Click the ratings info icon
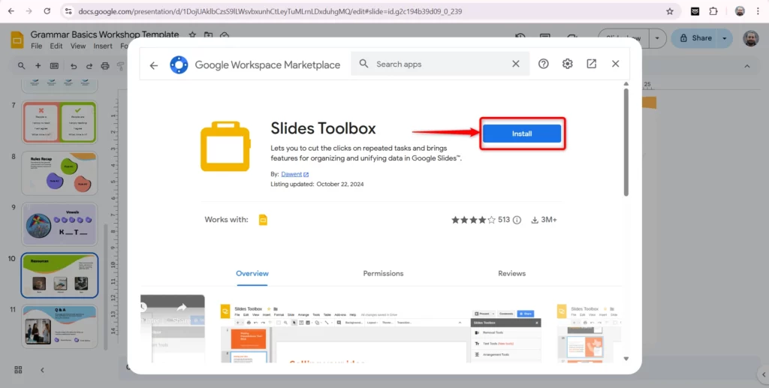The height and width of the screenshot is (388, 769). click(x=517, y=220)
